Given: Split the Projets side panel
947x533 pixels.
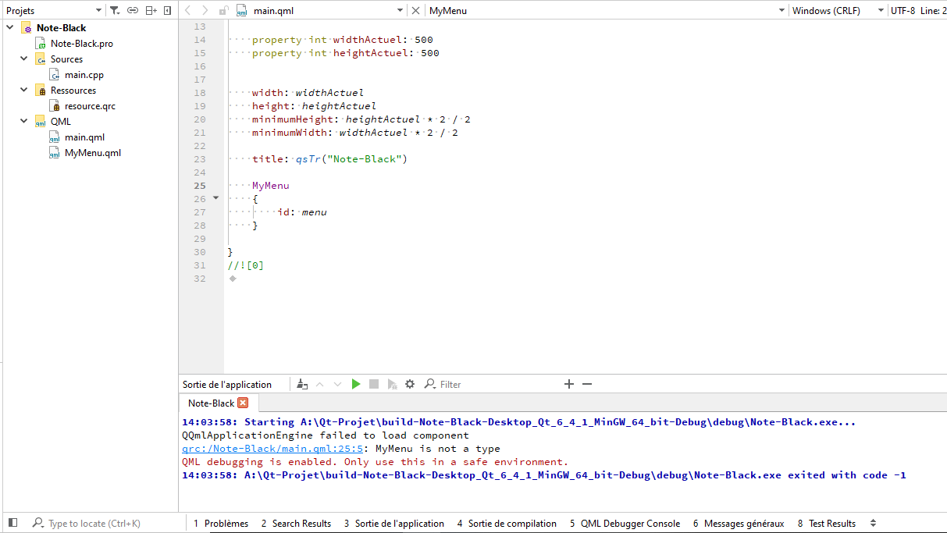Looking at the screenshot, I should pyautogui.click(x=151, y=10).
